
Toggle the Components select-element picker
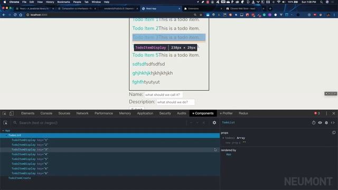[x=5, y=123]
